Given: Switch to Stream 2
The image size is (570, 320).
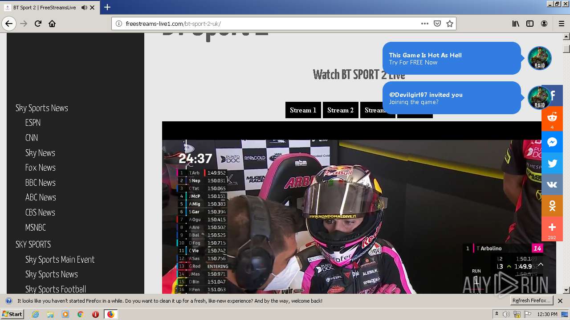Looking at the screenshot, I should 341,110.
